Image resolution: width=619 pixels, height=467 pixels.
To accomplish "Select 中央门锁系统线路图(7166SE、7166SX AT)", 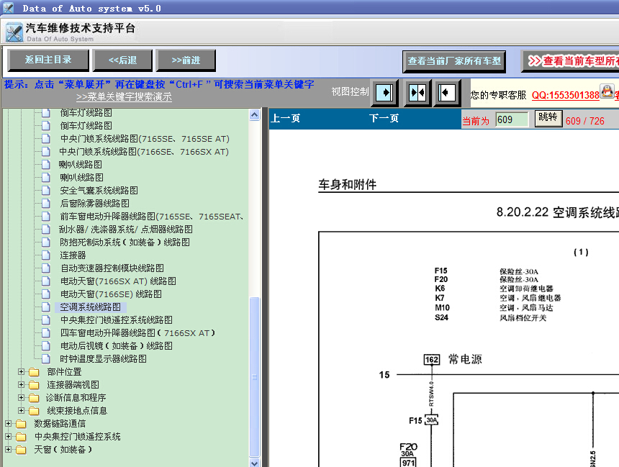I will [144, 152].
